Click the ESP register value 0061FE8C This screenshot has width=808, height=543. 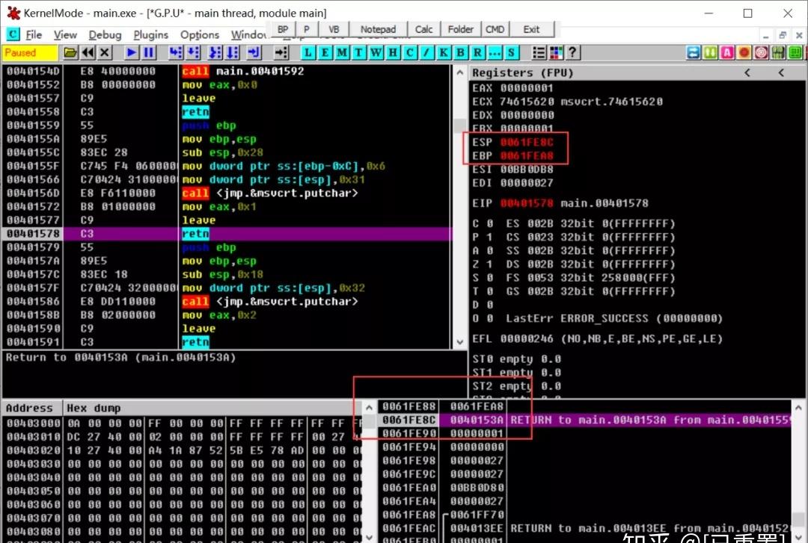coord(527,142)
